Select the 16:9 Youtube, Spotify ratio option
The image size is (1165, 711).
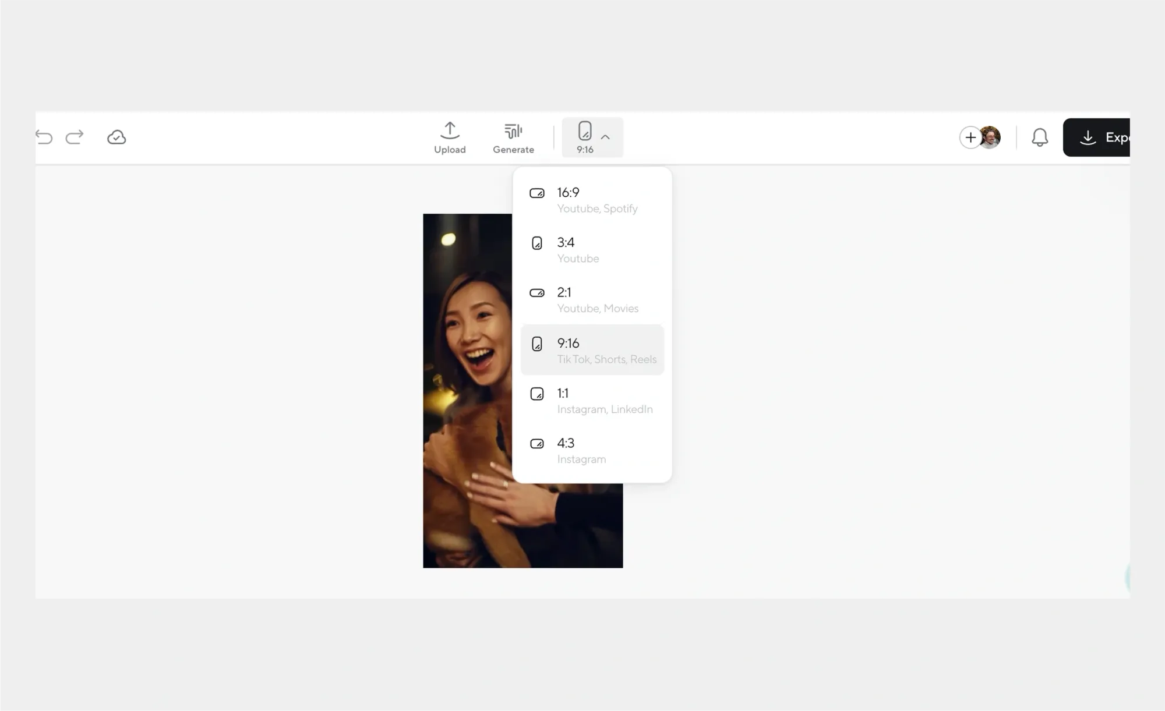[x=592, y=199]
